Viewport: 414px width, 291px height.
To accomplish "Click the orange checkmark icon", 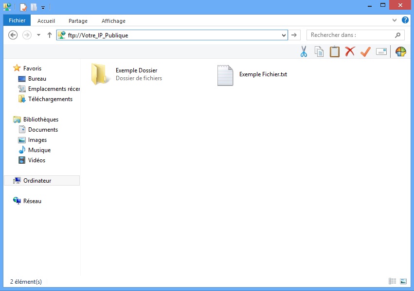I will 365,51.
